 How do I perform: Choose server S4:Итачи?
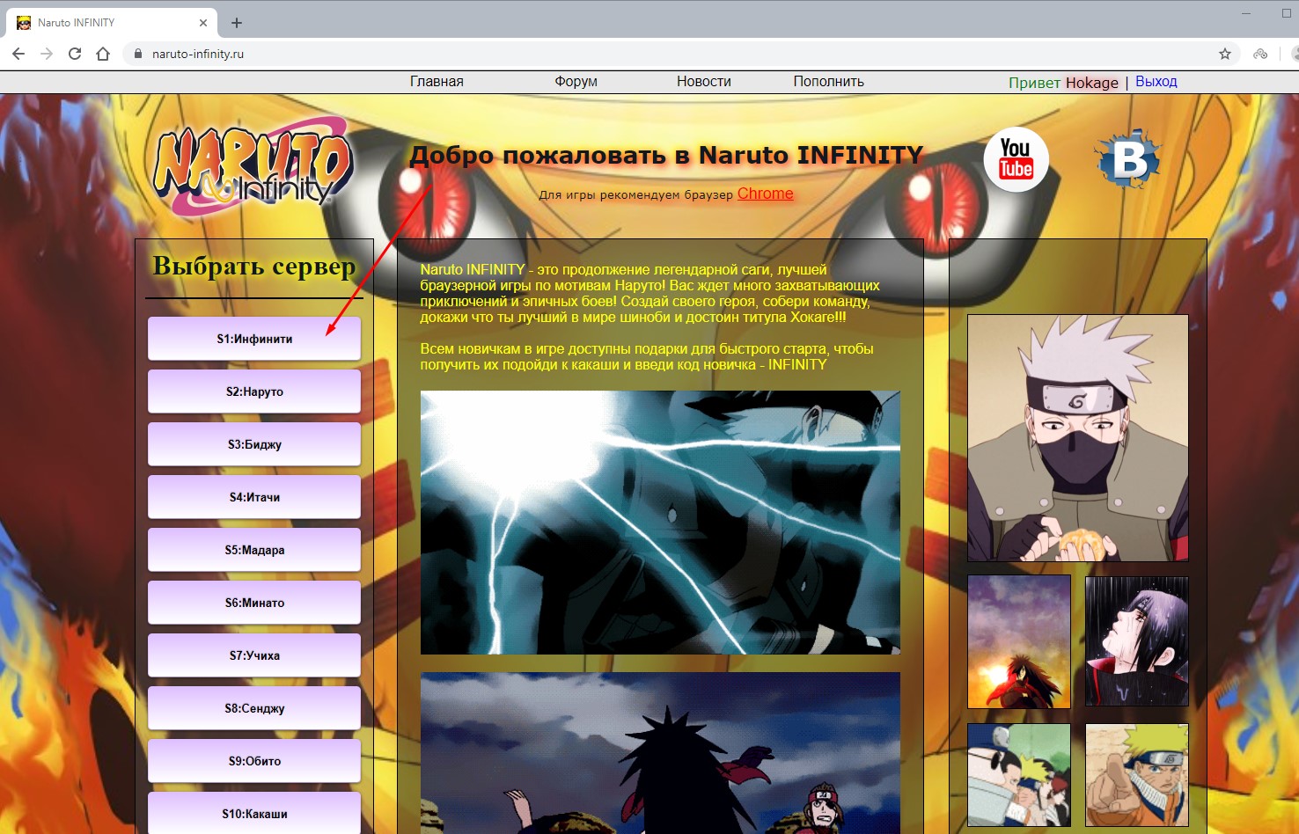click(254, 497)
